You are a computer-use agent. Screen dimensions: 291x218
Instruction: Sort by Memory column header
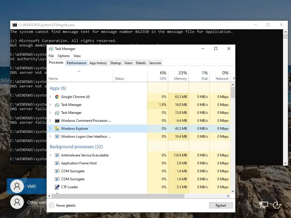178,76
